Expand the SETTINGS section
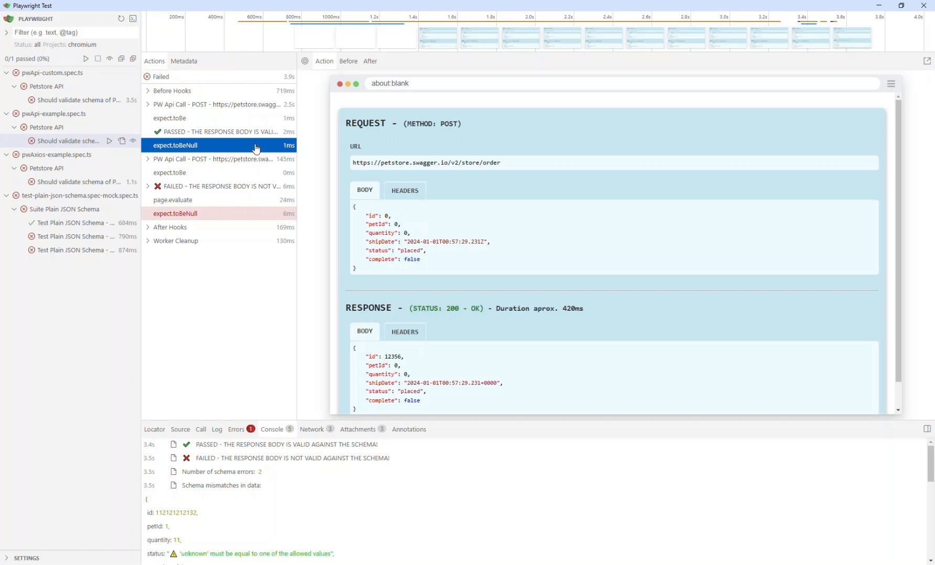This screenshot has width=935, height=565. click(x=6, y=558)
